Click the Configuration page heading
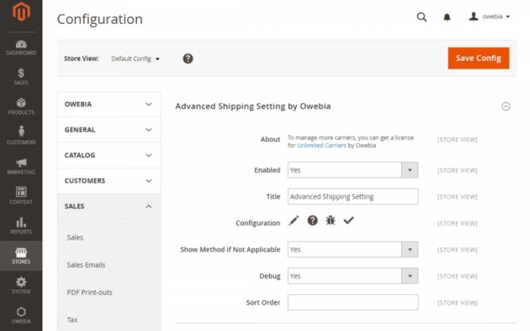 click(100, 19)
